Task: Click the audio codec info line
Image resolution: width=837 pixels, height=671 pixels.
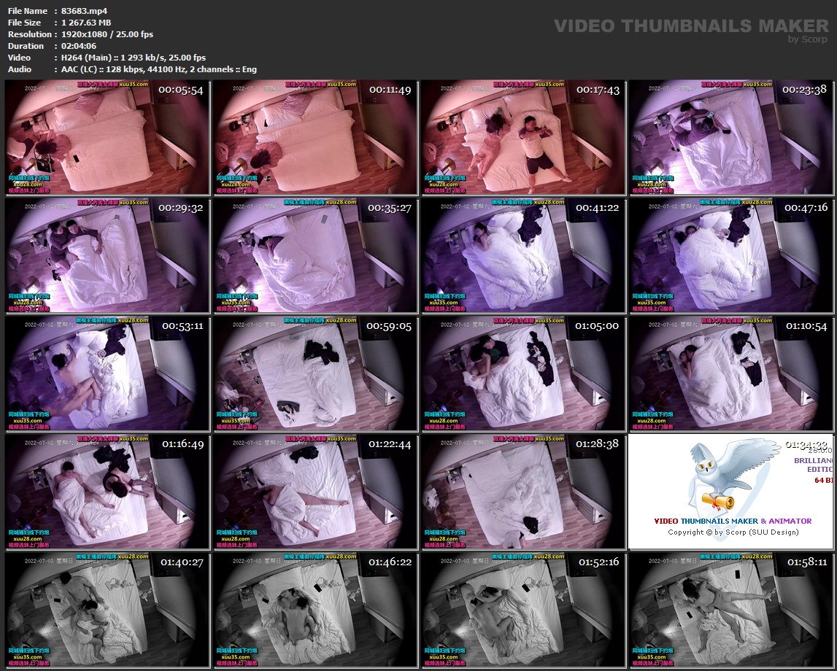Action: point(159,69)
